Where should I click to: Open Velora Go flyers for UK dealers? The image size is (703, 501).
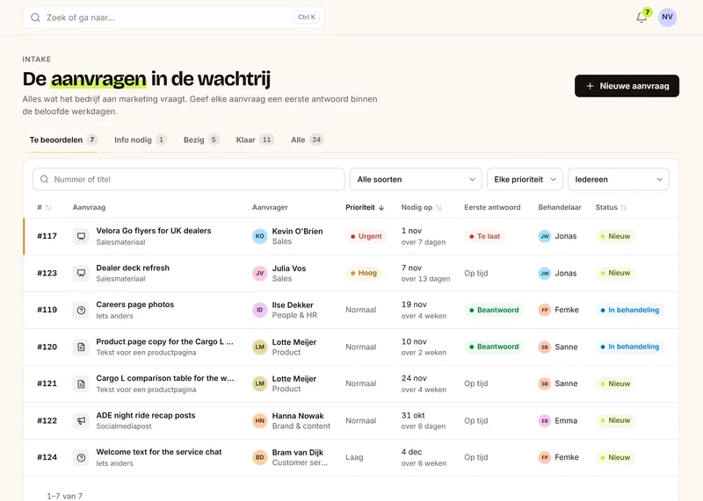click(x=153, y=231)
